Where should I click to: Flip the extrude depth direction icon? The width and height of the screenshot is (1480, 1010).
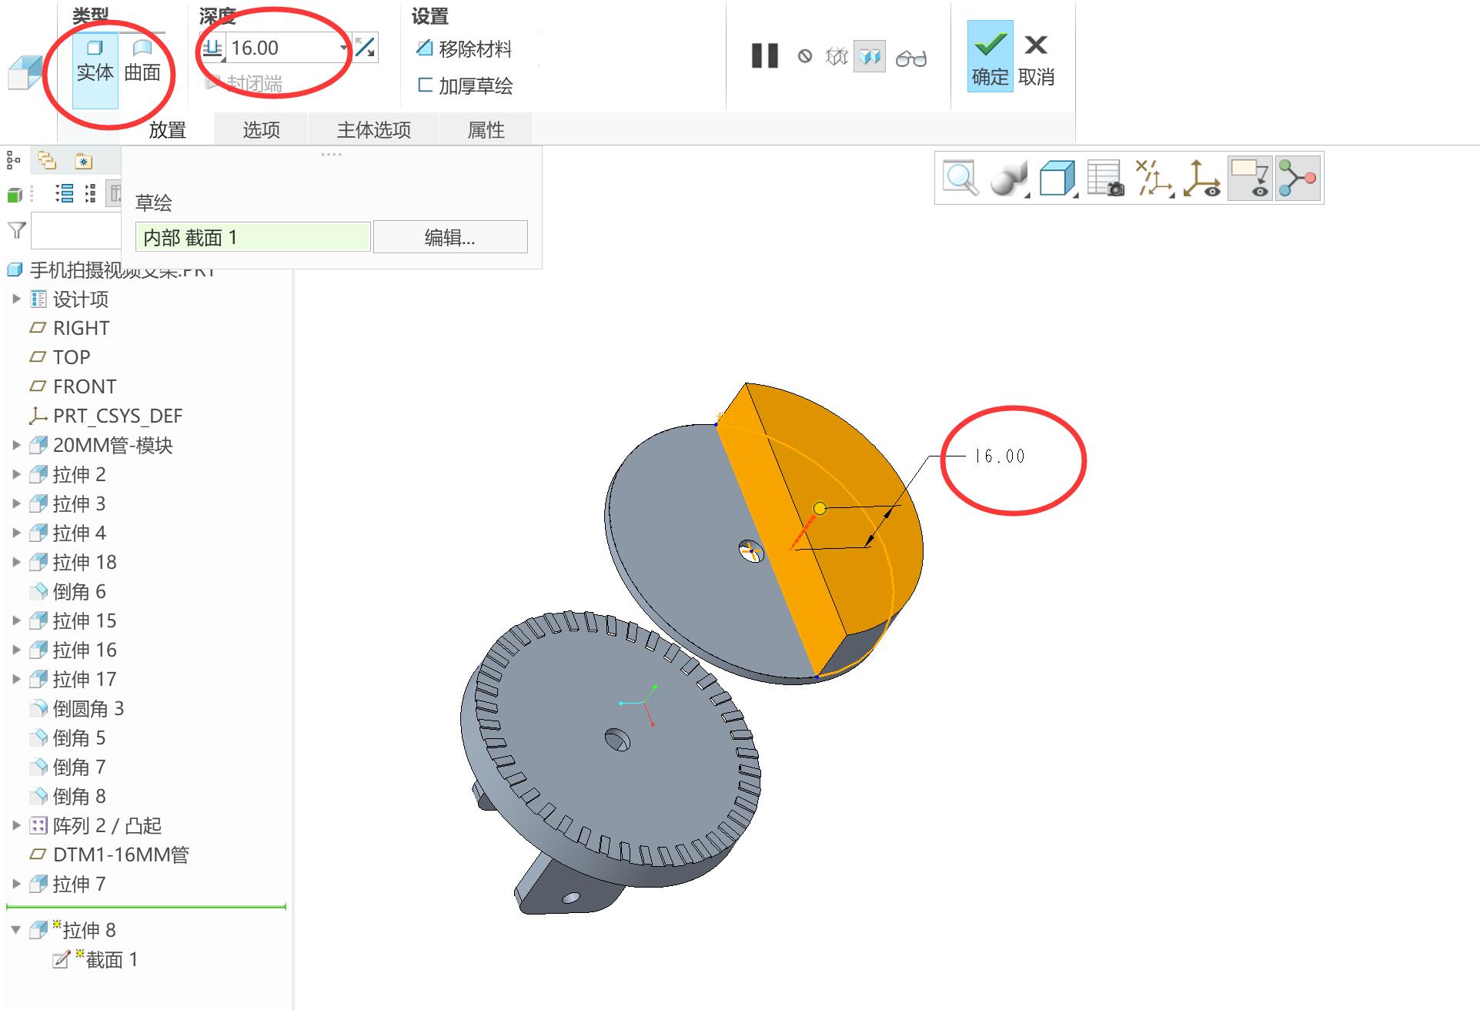[x=365, y=48]
